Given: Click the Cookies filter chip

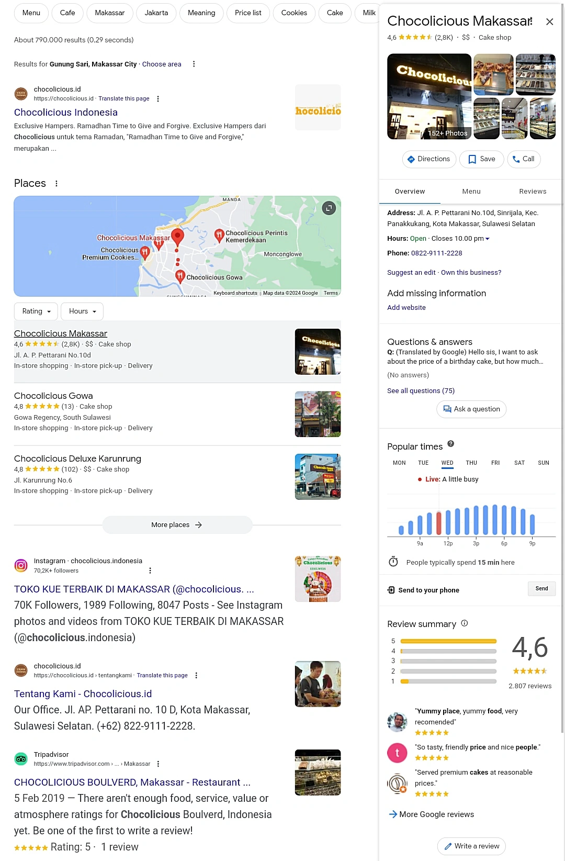Looking at the screenshot, I should pos(294,13).
